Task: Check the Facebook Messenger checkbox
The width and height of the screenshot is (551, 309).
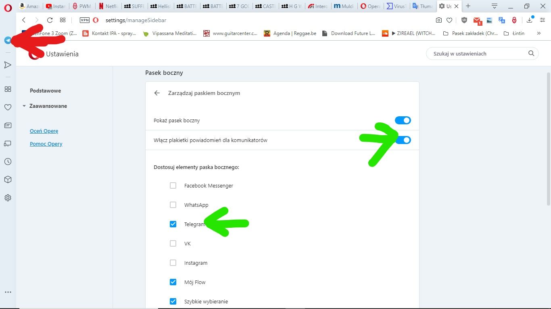Action: click(x=173, y=185)
